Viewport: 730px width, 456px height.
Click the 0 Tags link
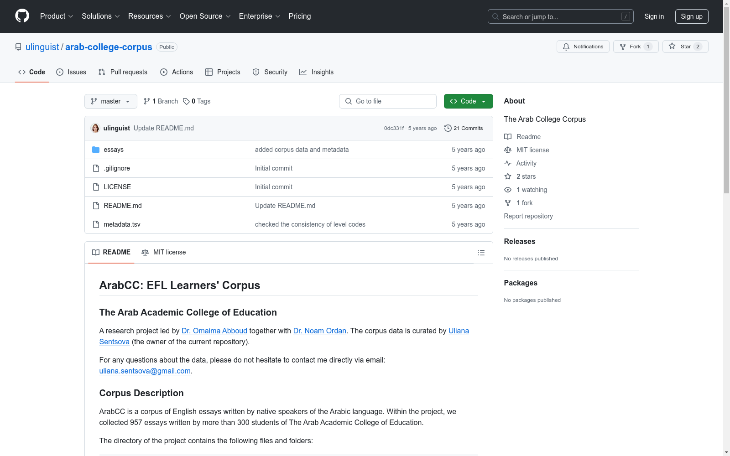(x=197, y=101)
